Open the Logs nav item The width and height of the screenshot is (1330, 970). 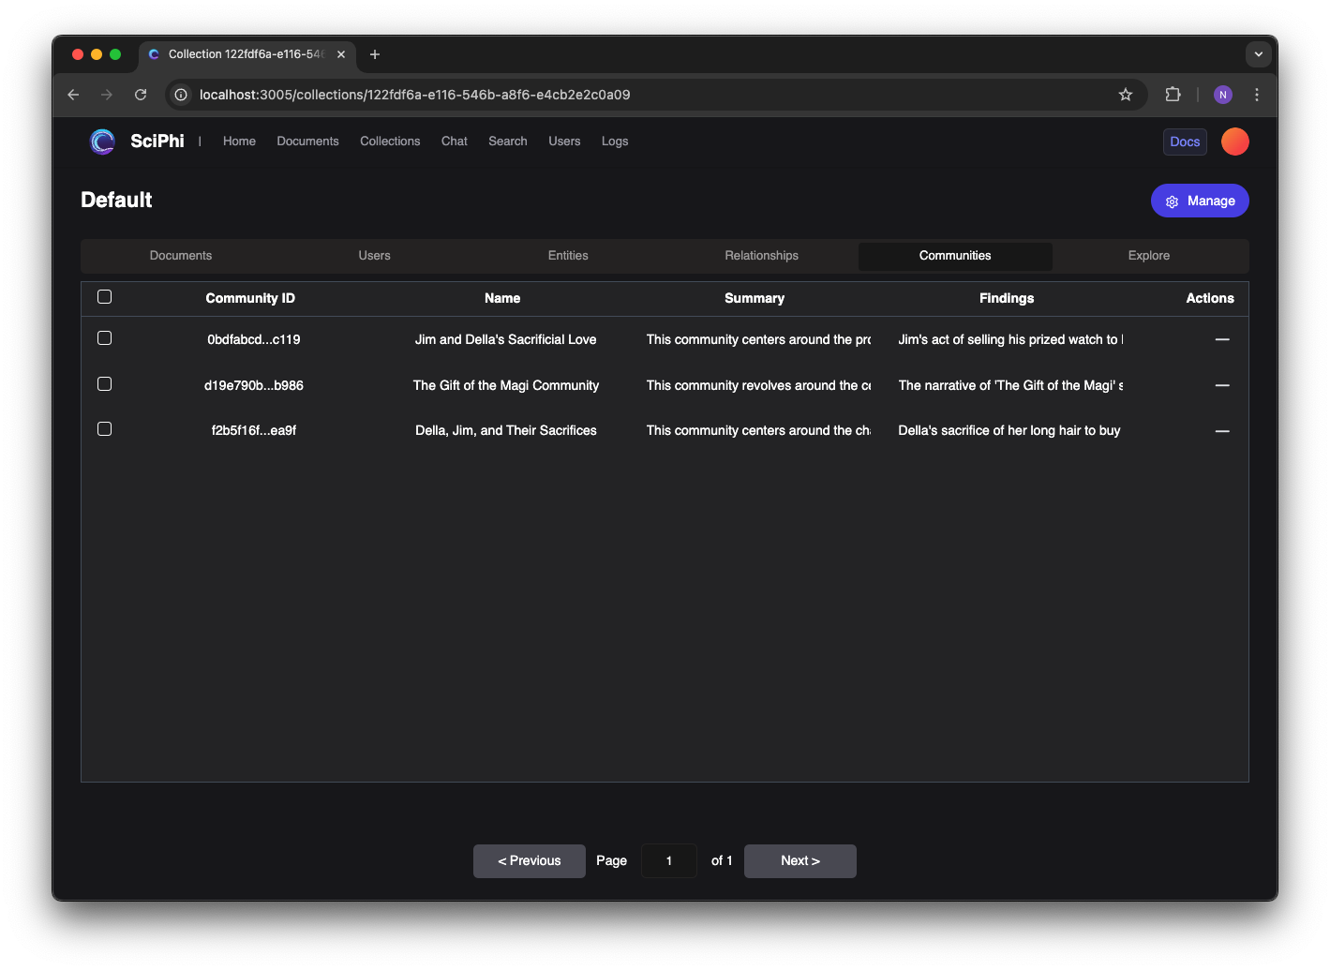tap(615, 142)
